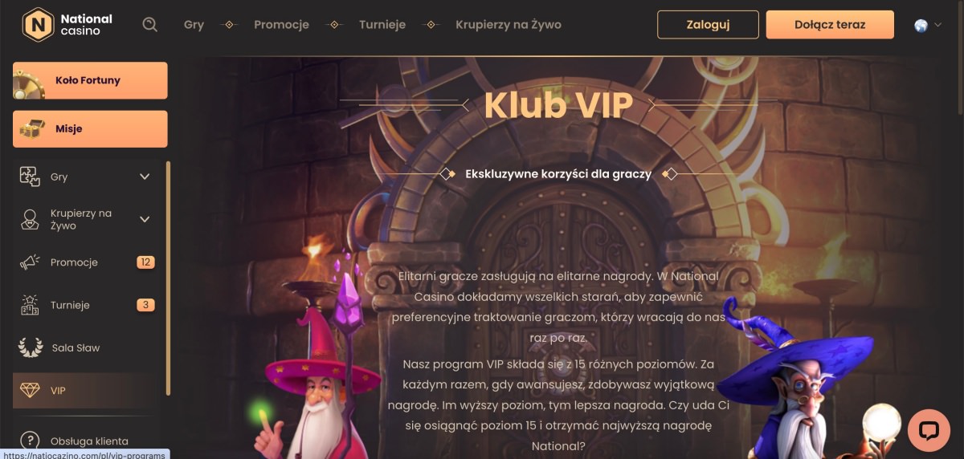Expand the Krupierzy na Żywo sidebar chevron

coord(145,219)
